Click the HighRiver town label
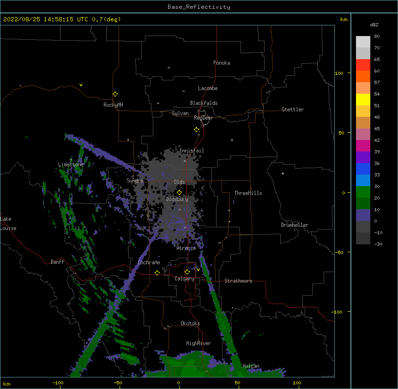 pyautogui.click(x=199, y=343)
